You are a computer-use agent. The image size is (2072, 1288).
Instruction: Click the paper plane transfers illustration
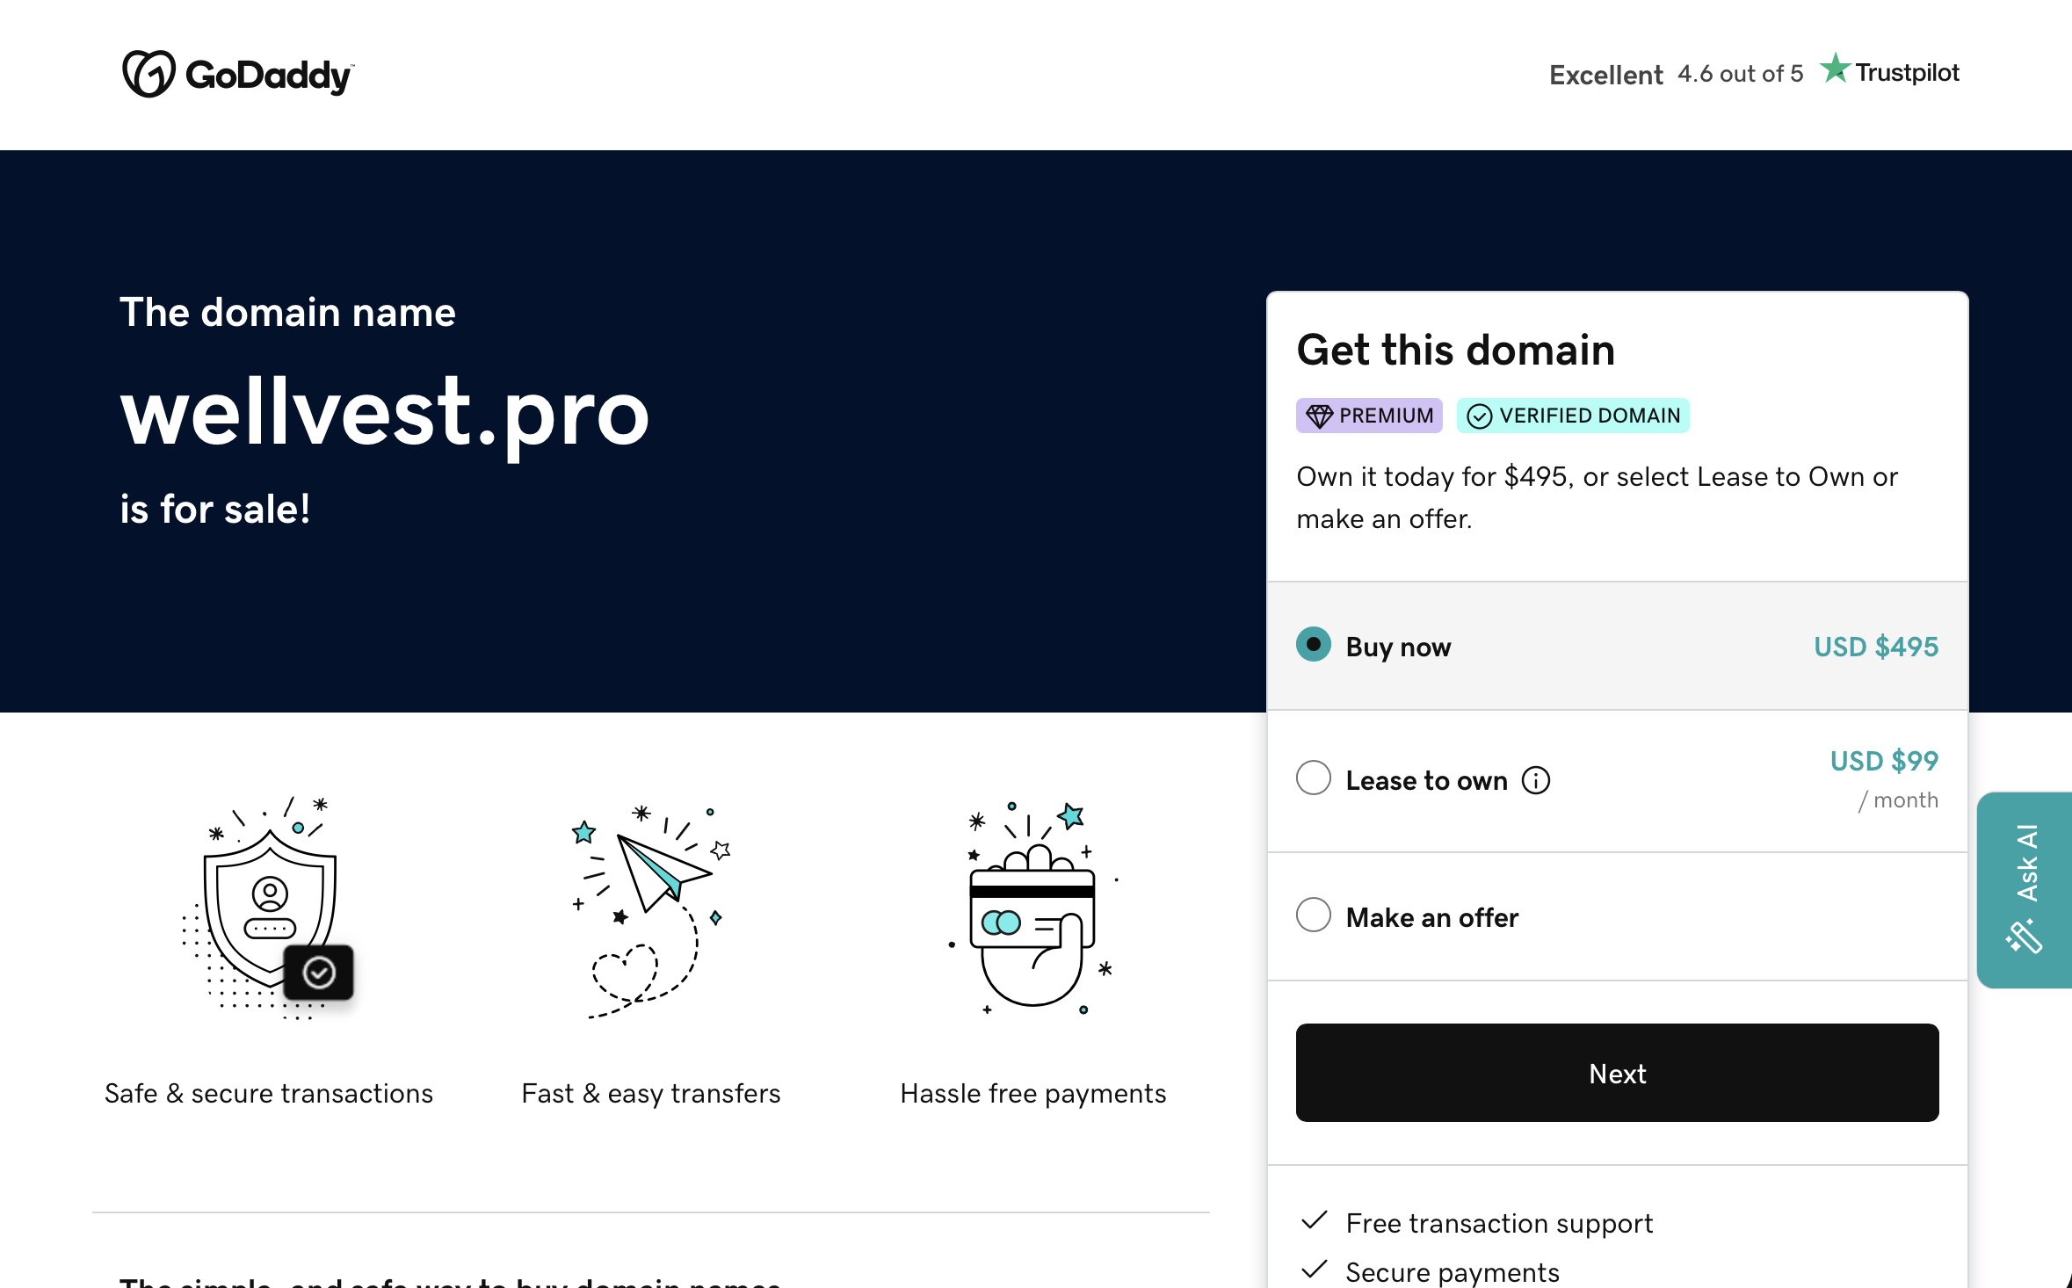[x=650, y=905]
